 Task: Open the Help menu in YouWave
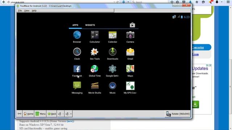pyautogui.click(x=34, y=10)
